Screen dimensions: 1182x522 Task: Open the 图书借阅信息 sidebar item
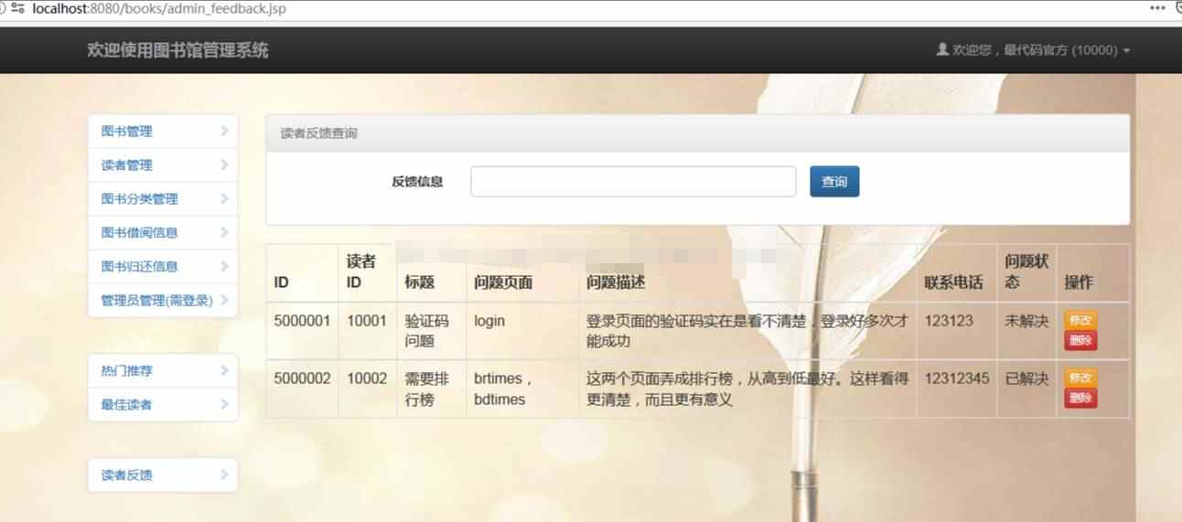[x=163, y=233]
